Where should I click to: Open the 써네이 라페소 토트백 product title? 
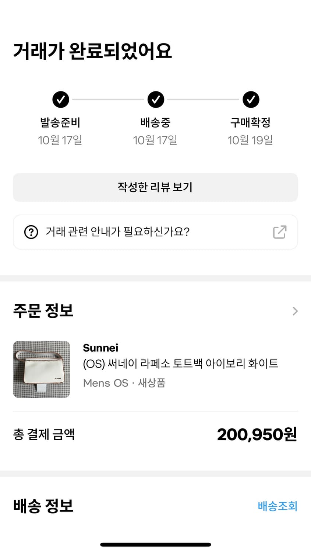tap(180, 364)
